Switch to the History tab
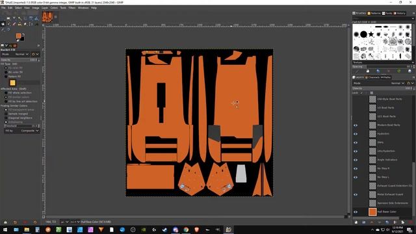Viewport: 416px width, 234px height. [399, 13]
